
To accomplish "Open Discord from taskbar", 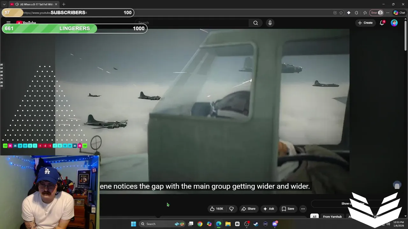I will coord(275,224).
